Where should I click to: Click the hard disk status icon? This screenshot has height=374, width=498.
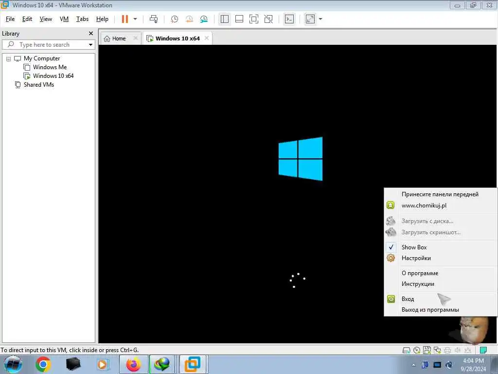click(406, 351)
